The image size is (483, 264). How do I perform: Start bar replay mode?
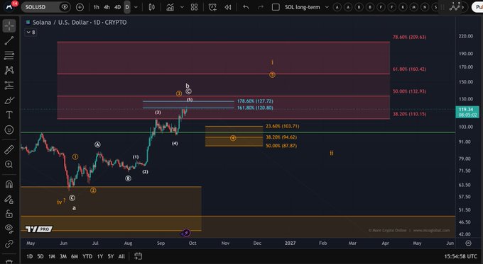[228, 7]
